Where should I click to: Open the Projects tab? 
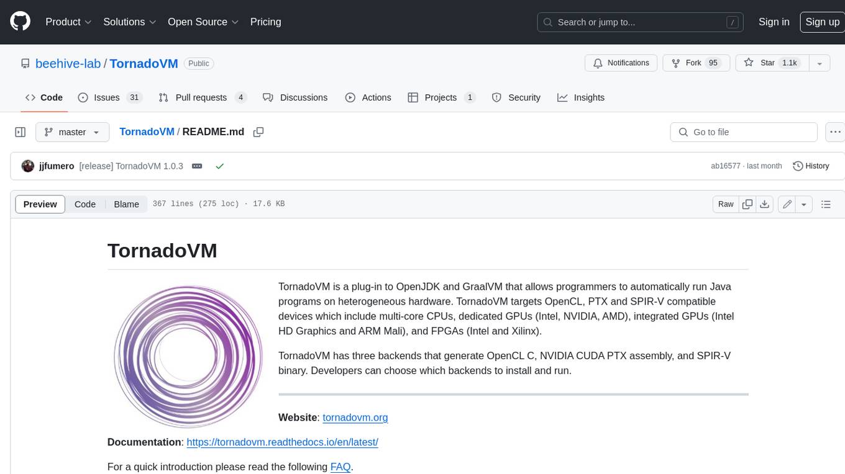click(441, 97)
